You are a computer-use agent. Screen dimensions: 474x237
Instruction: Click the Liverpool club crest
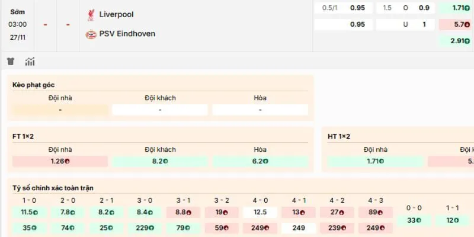[x=91, y=15]
